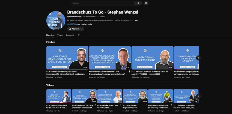Open title '#215 Gründer von The Circle' in Für dich
Image resolution: width=232 pixels, height=114 pixels.
tap(66, 73)
